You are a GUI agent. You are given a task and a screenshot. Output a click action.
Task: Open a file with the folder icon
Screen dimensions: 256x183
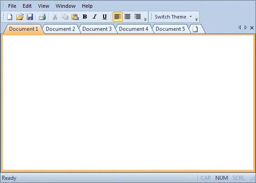(x=20, y=17)
